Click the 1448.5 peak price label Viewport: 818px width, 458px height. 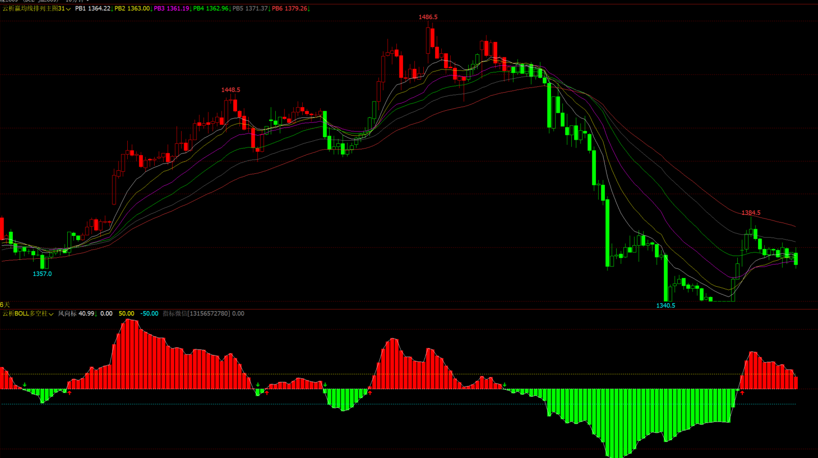pos(230,90)
